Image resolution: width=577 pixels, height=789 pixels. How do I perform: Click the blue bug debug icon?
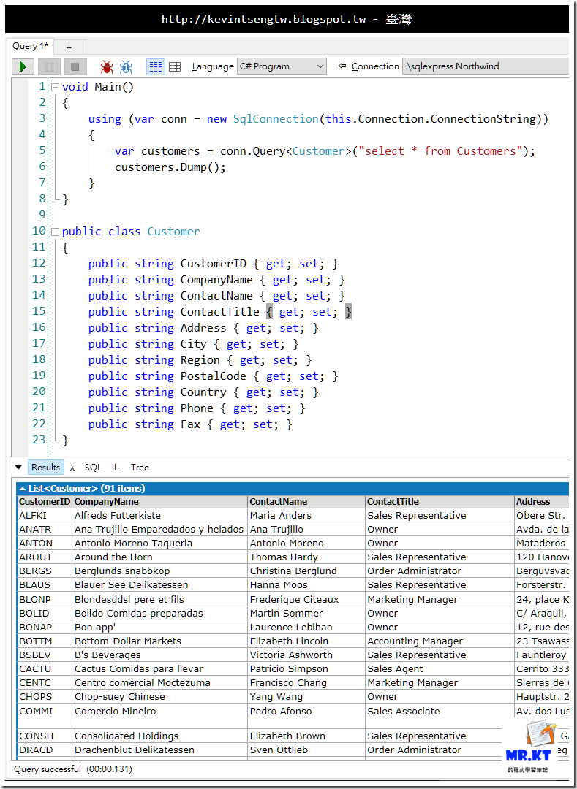(x=126, y=66)
